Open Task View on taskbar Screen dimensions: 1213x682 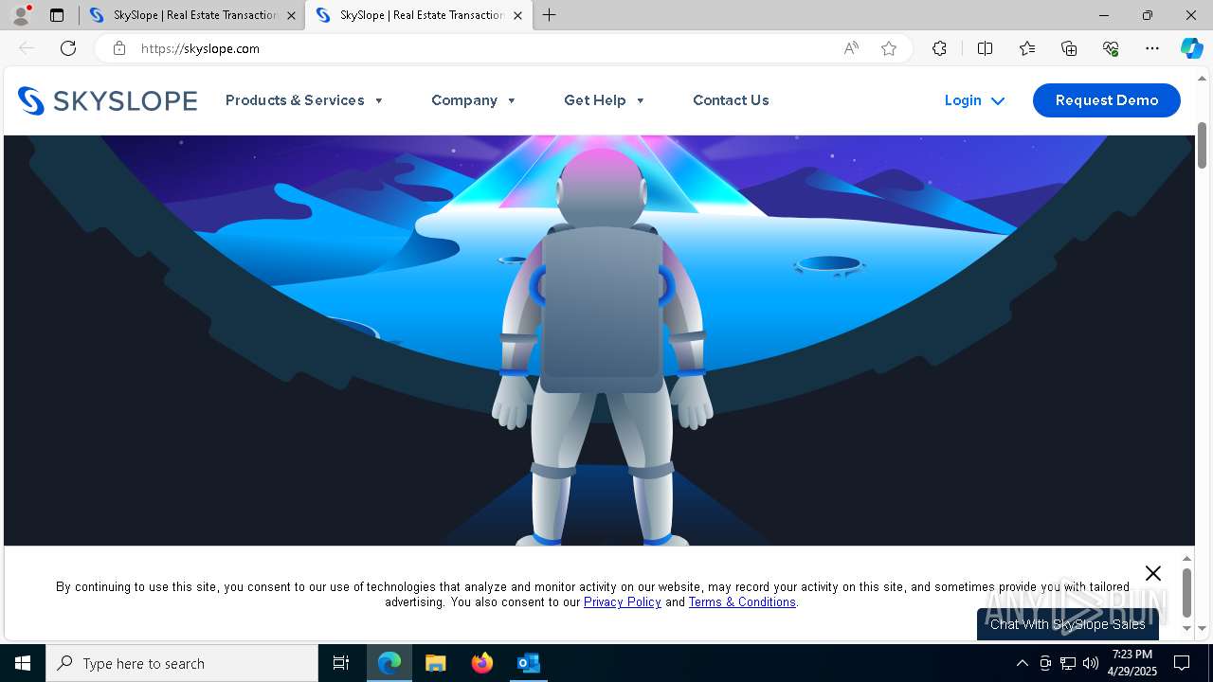pos(341,663)
